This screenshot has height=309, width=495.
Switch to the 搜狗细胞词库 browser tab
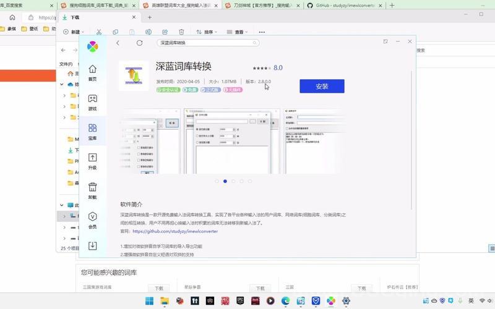(99, 6)
